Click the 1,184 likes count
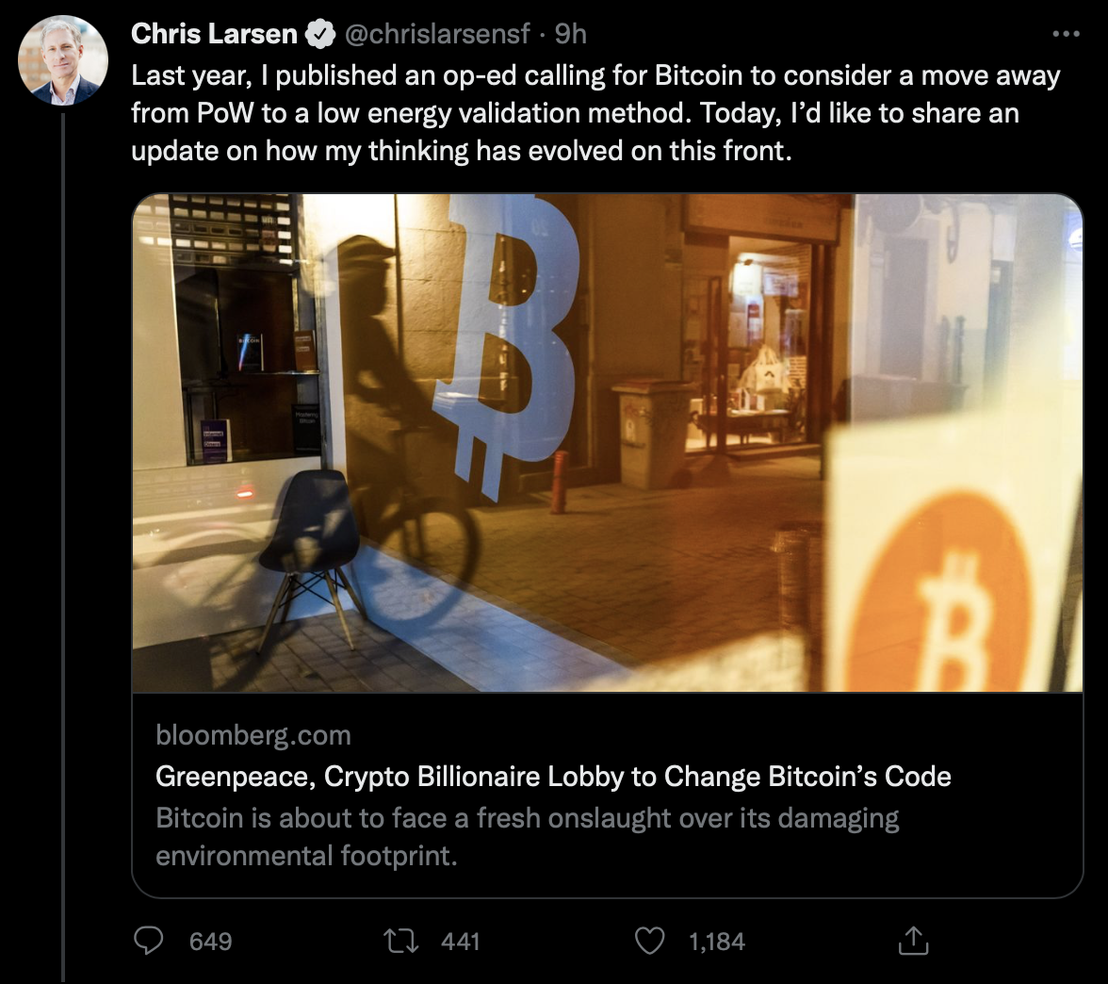This screenshot has height=984, width=1108. click(x=716, y=942)
